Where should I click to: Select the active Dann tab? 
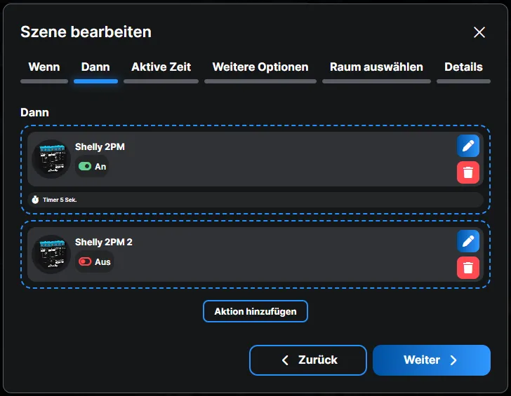point(95,67)
